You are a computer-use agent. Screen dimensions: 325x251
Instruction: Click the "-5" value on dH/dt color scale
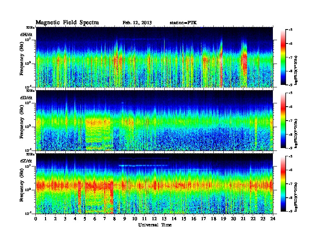[291, 30]
